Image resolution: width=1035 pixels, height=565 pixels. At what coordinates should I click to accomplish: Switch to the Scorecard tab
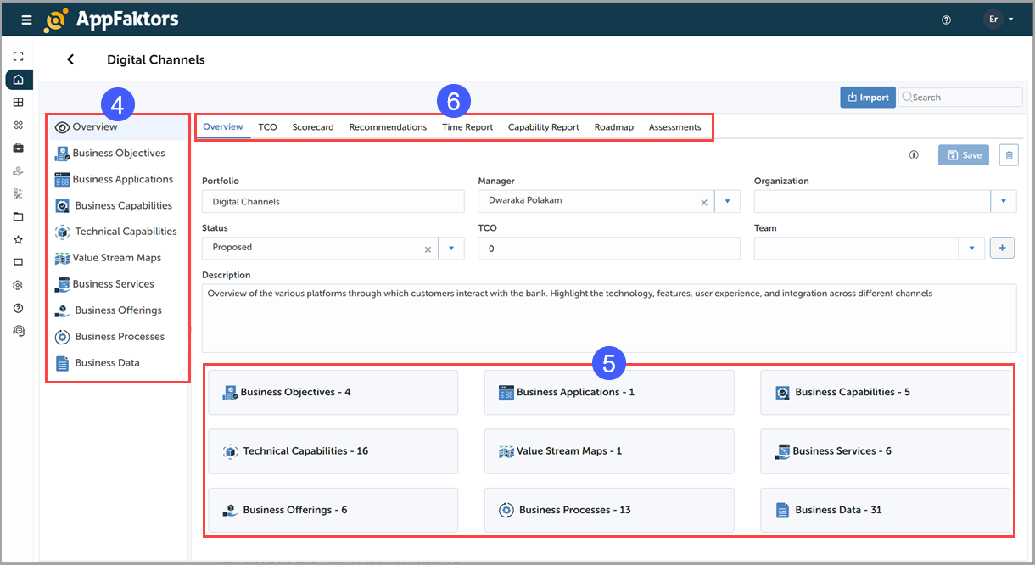(312, 127)
